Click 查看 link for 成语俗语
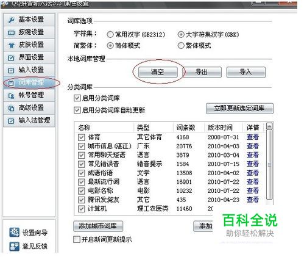 253,173
